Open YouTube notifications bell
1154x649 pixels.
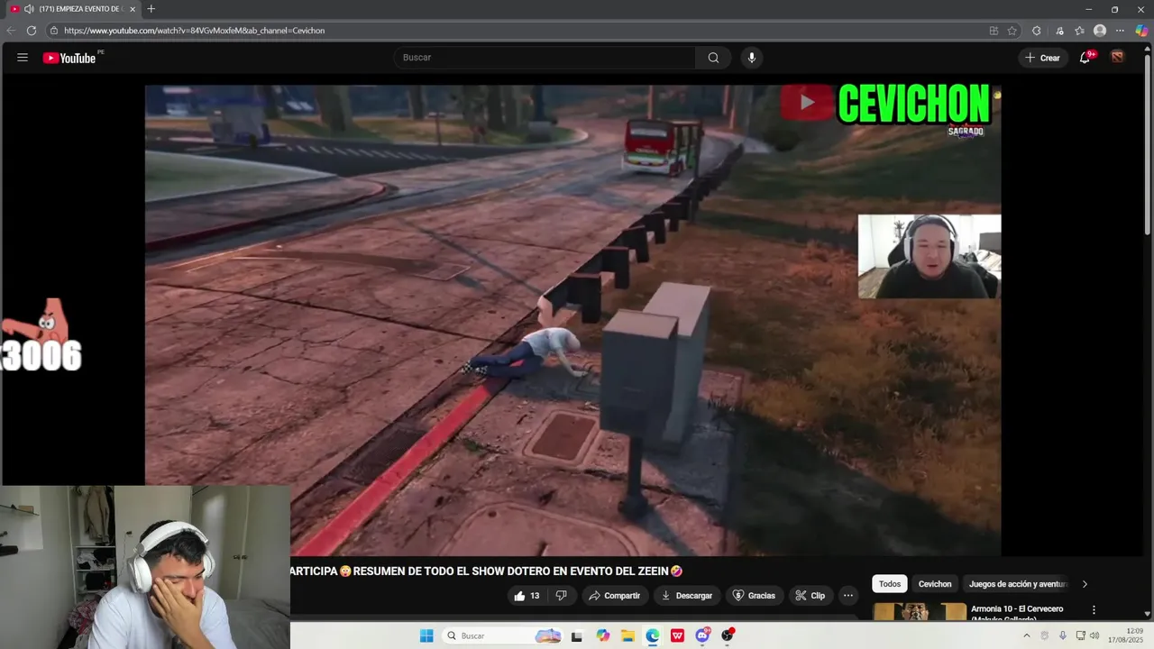[1085, 58]
